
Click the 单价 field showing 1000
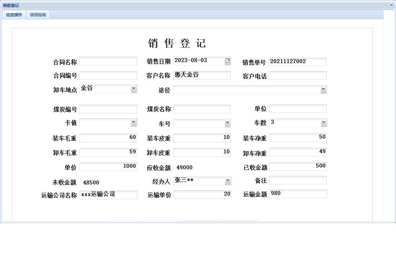(109, 166)
